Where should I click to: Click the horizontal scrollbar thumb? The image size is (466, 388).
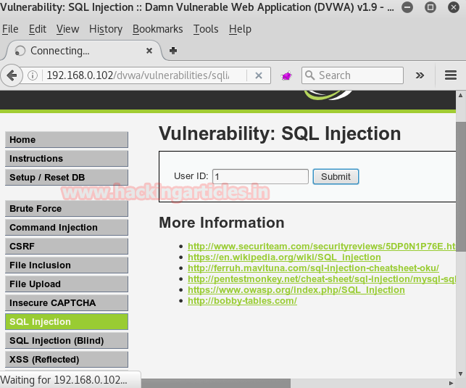click(x=216, y=383)
